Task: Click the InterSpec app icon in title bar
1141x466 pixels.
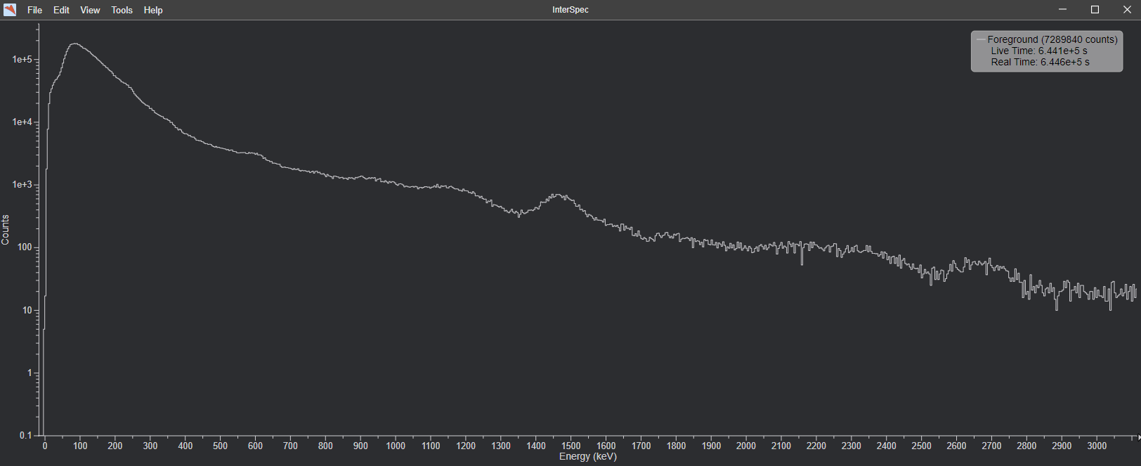Action: coord(10,10)
